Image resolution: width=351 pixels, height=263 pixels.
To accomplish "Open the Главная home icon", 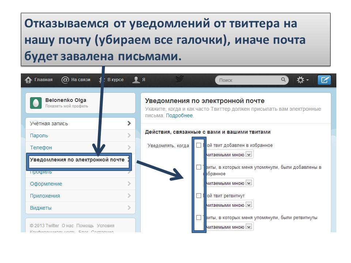I will 28,80.
